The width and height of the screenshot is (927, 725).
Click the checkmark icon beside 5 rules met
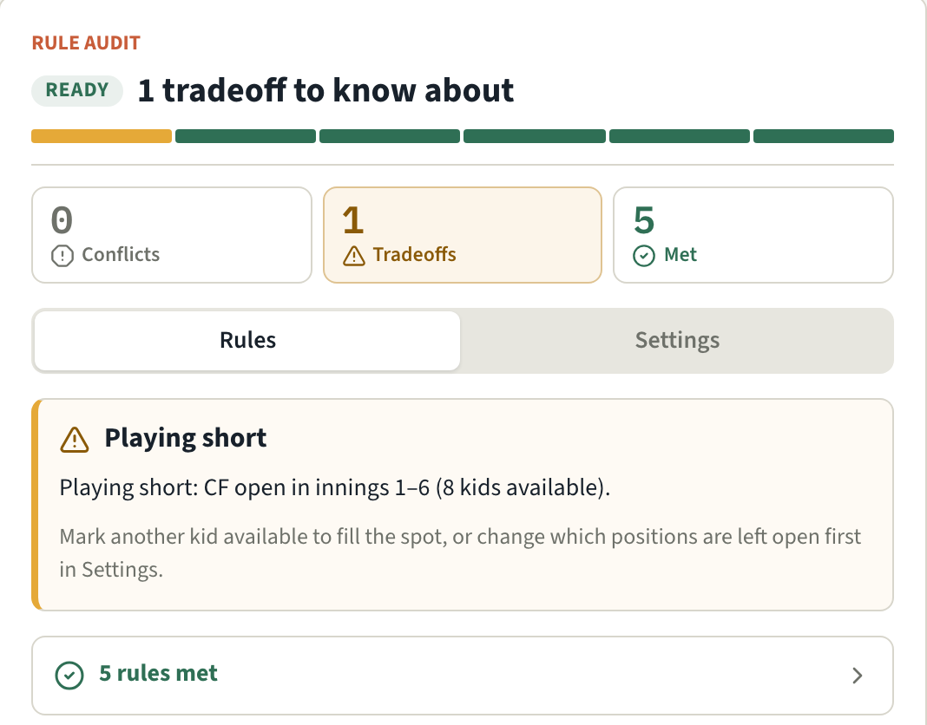[x=69, y=675]
